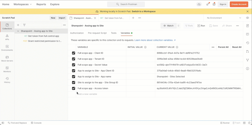Open the Environments sidebar panel

pos(7,48)
